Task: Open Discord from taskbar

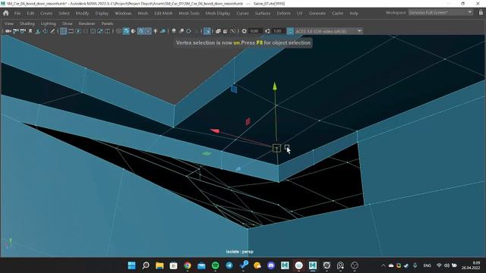Action: pos(271,265)
